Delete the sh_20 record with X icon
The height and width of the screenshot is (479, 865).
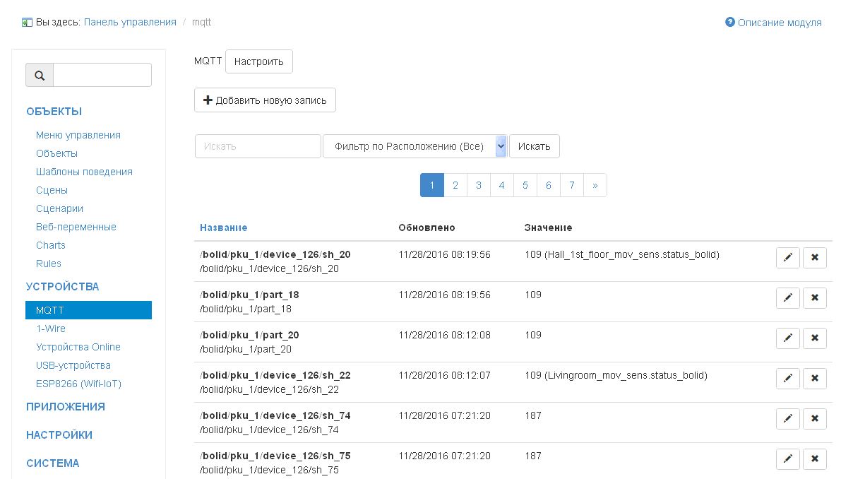[814, 258]
